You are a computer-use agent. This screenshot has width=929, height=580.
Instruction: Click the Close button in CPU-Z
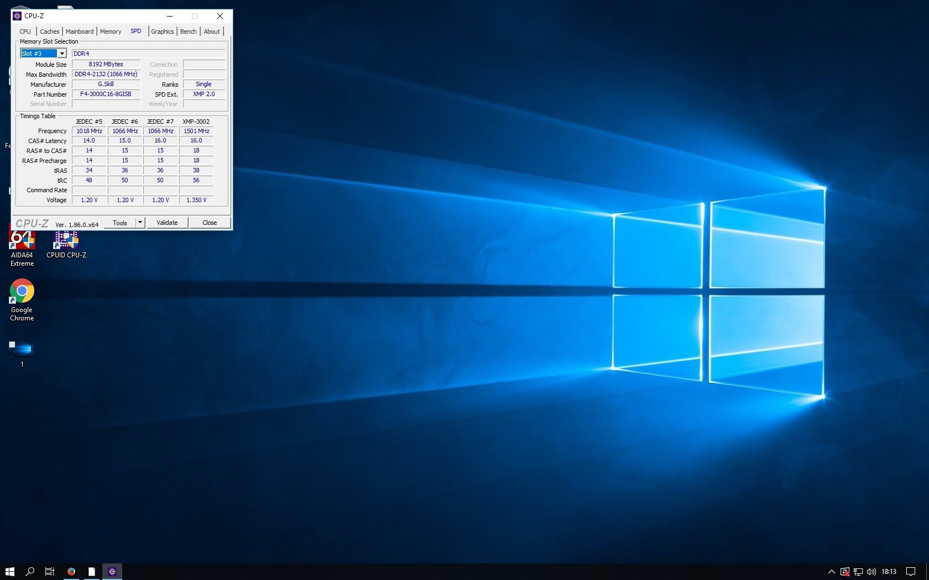tap(210, 223)
